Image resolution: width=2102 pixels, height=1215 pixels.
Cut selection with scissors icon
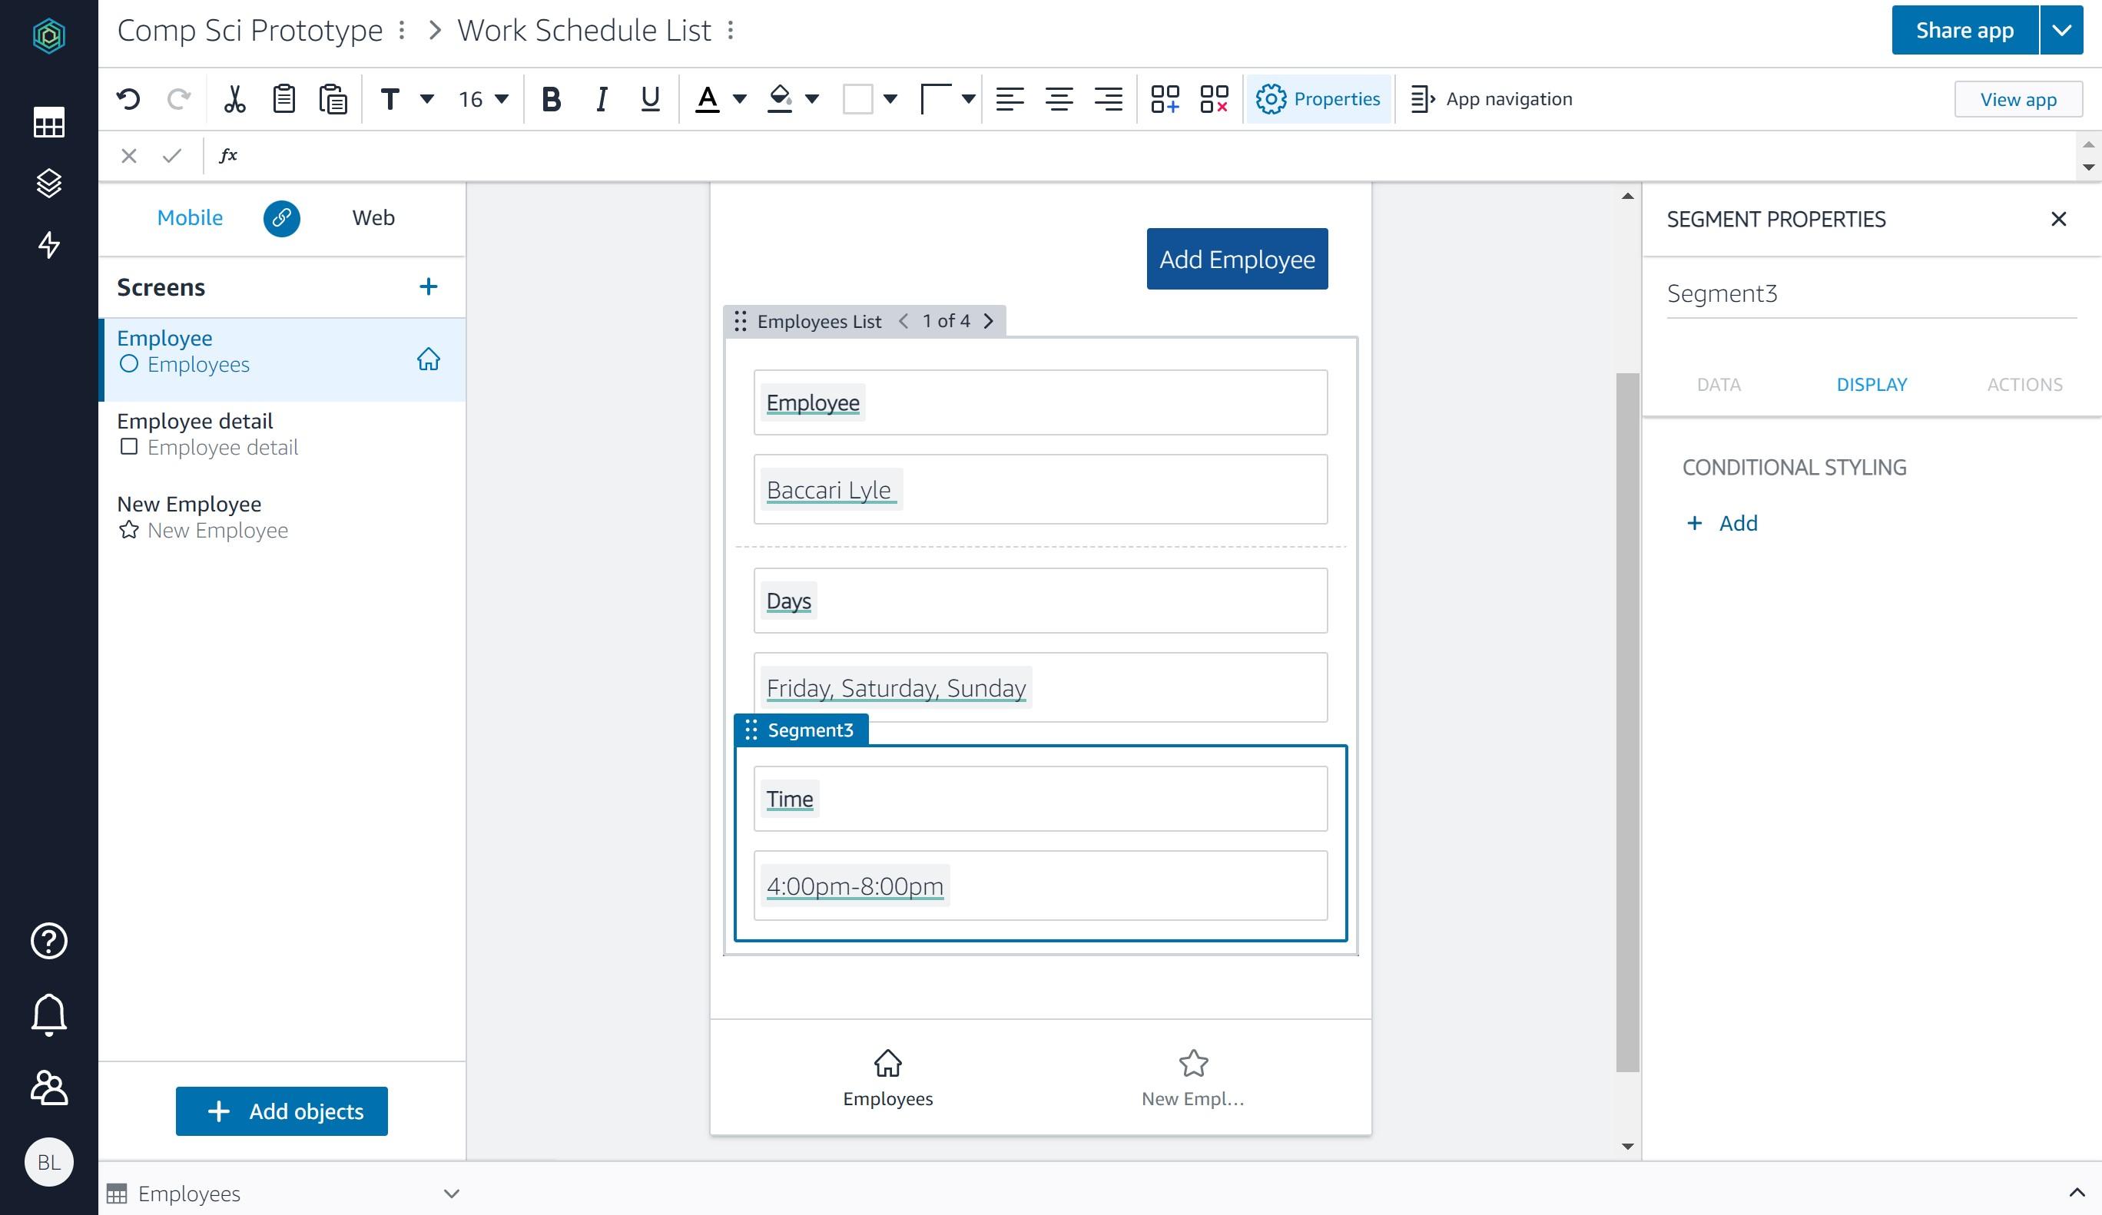click(234, 99)
